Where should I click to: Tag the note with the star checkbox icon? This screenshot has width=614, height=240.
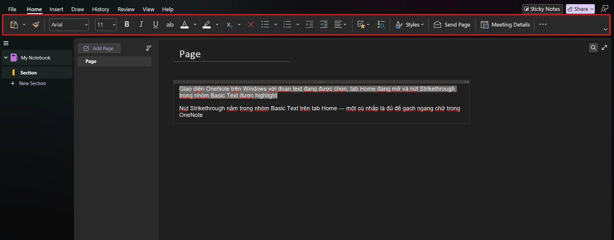[x=361, y=25]
